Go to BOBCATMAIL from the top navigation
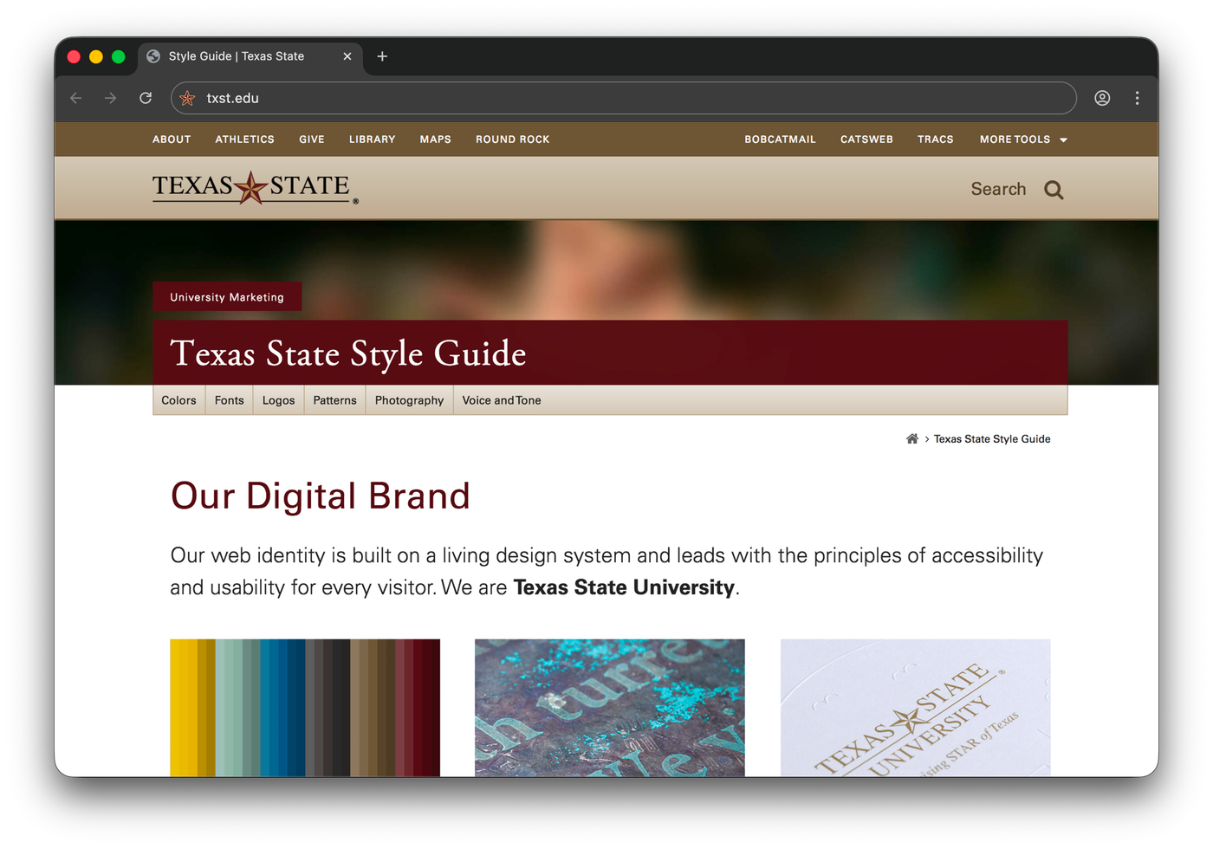Screen dimensions: 1213x849 coord(779,139)
